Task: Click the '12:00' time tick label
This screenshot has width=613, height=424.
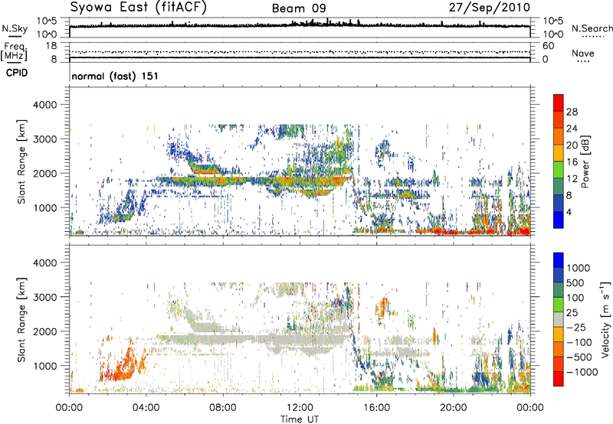Action: coord(300,408)
